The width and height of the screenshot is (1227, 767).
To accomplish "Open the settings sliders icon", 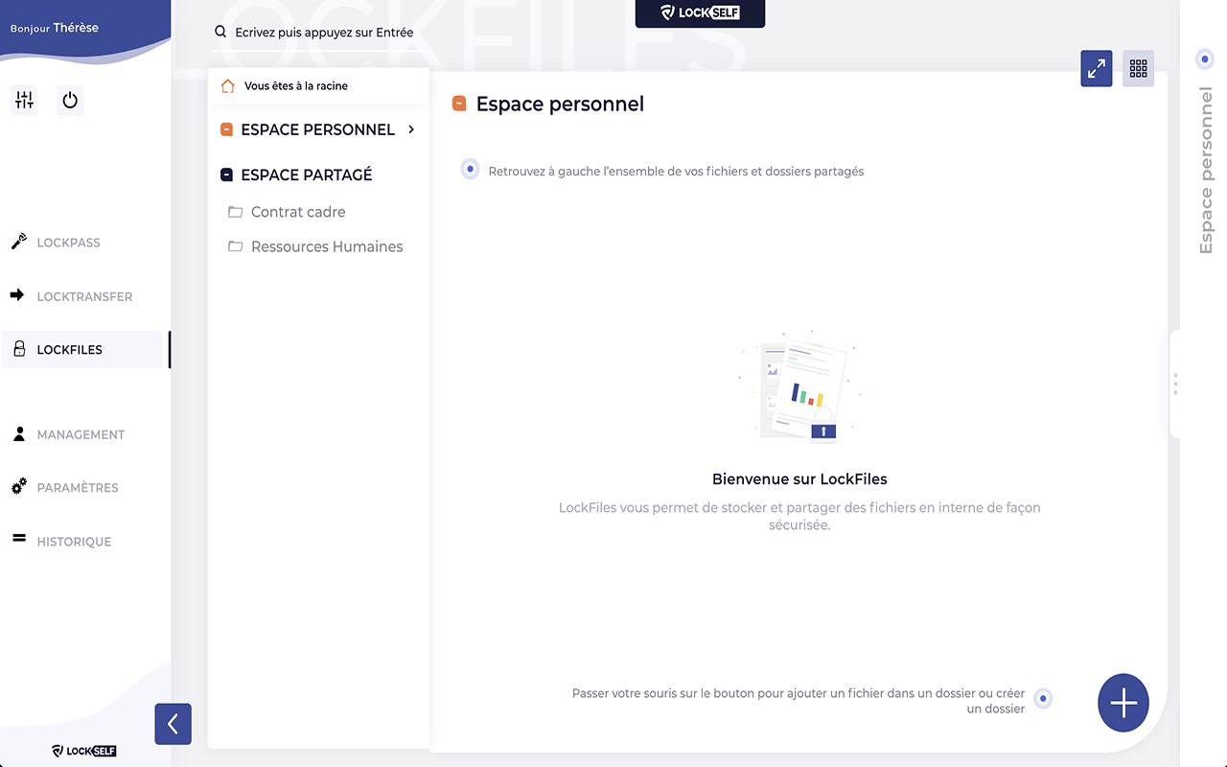I will click(24, 100).
